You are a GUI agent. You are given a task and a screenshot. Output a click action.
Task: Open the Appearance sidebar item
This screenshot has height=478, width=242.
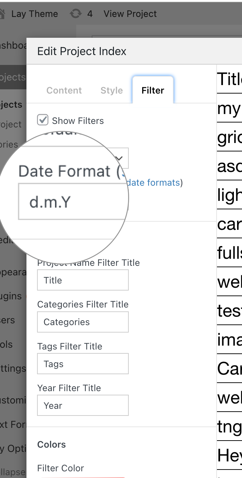pyautogui.click(x=12, y=272)
